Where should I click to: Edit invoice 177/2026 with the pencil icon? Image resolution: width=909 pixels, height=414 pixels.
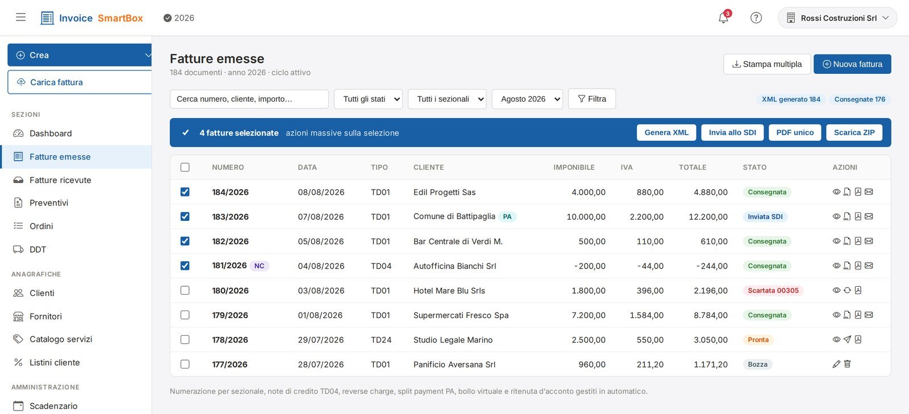(836, 364)
